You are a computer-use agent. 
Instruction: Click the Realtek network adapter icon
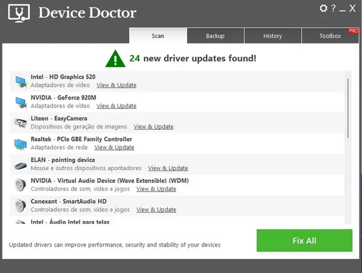click(21, 143)
